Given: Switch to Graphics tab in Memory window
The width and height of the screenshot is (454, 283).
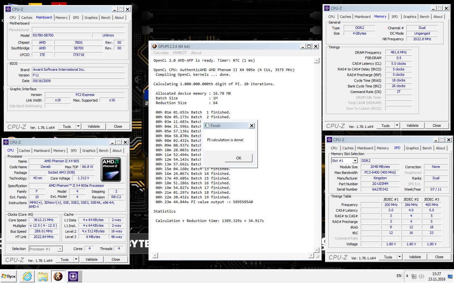Looking at the screenshot, I should point(410,17).
